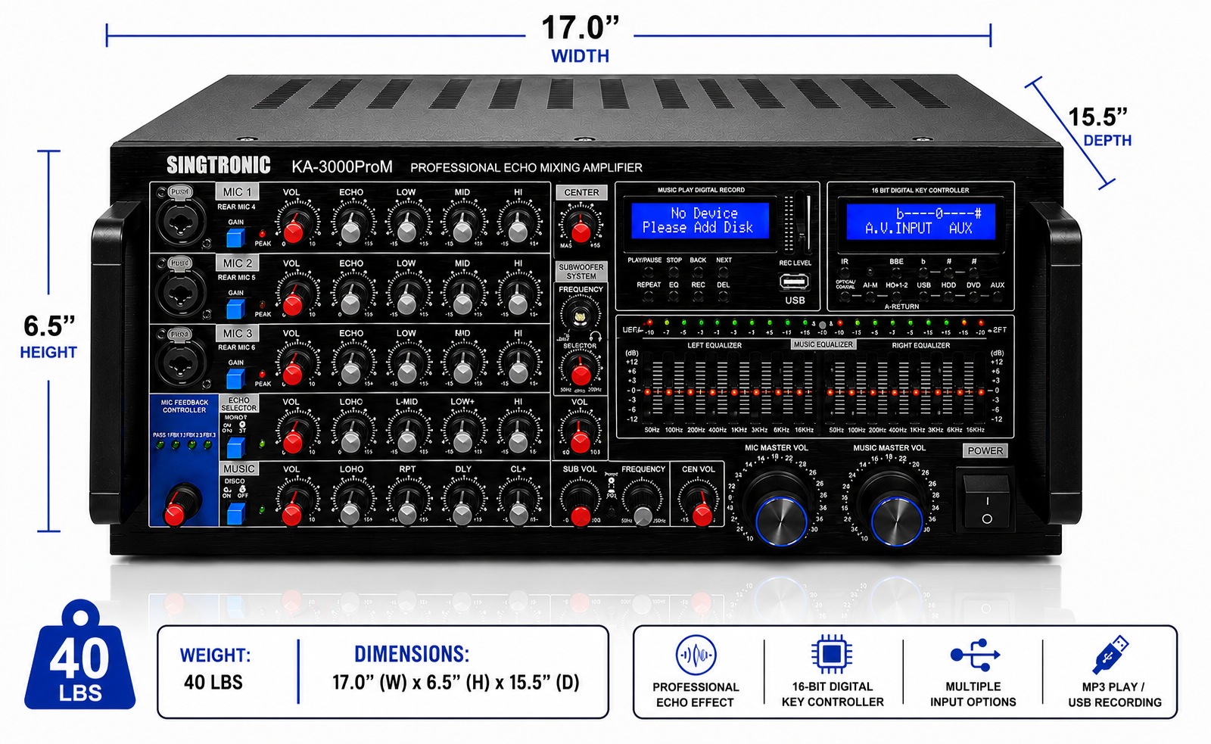Push the BBE button on key controller

[896, 272]
